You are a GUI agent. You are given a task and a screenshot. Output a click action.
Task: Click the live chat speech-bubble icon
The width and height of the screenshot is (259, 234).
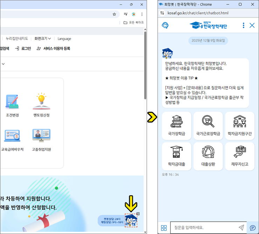(x=252, y=228)
